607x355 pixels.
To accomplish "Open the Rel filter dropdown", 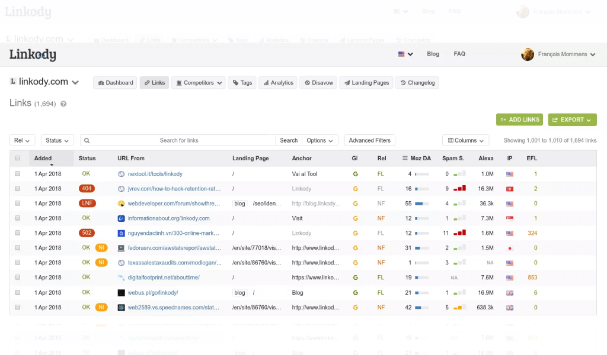I will pyautogui.click(x=22, y=140).
